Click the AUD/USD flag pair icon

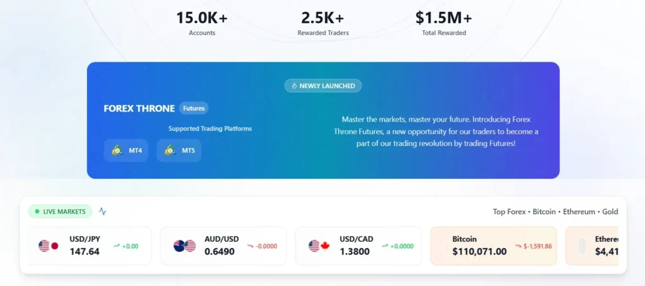click(x=184, y=246)
